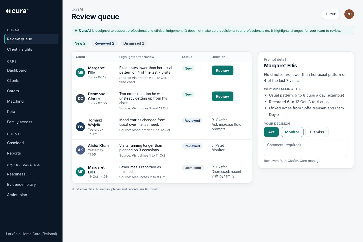The width and height of the screenshot is (363, 242).
Task: Focus the Comment (required) field
Action: tap(306, 148)
